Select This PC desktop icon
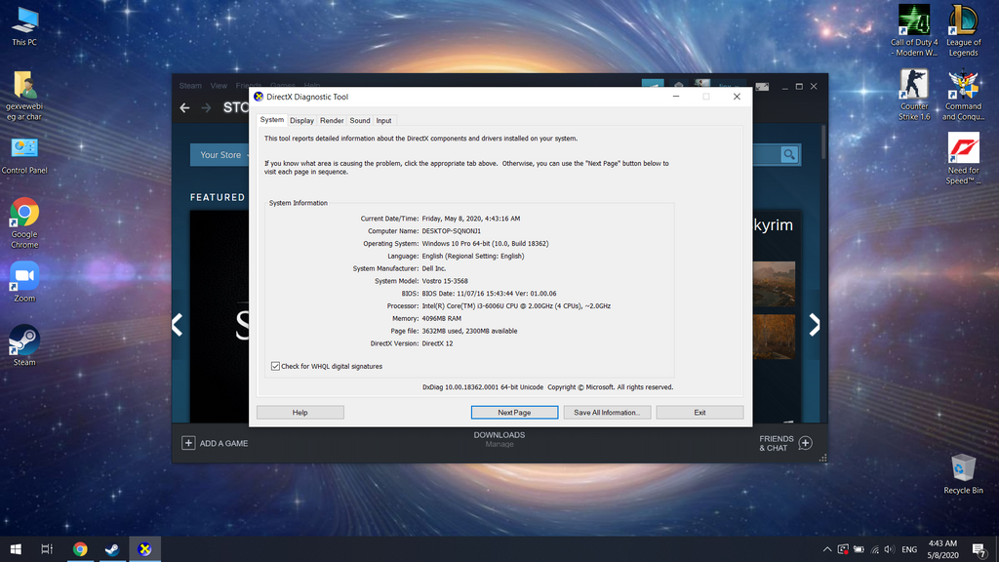 pos(24,26)
